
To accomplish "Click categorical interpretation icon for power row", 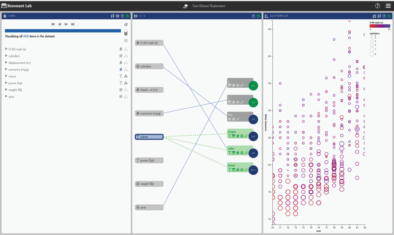I will coord(126,83).
